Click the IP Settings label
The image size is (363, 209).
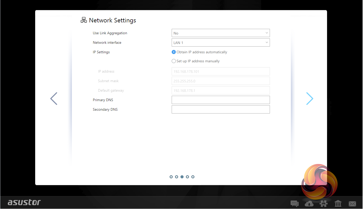[101, 52]
